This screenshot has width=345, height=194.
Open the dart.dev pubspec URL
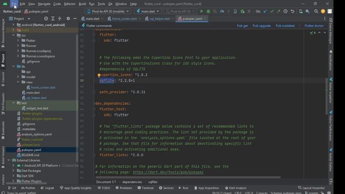point(168,172)
